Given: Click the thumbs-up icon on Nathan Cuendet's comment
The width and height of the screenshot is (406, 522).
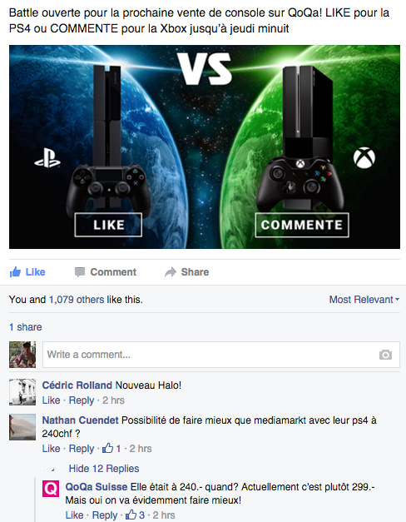Looking at the screenshot, I should (x=108, y=448).
